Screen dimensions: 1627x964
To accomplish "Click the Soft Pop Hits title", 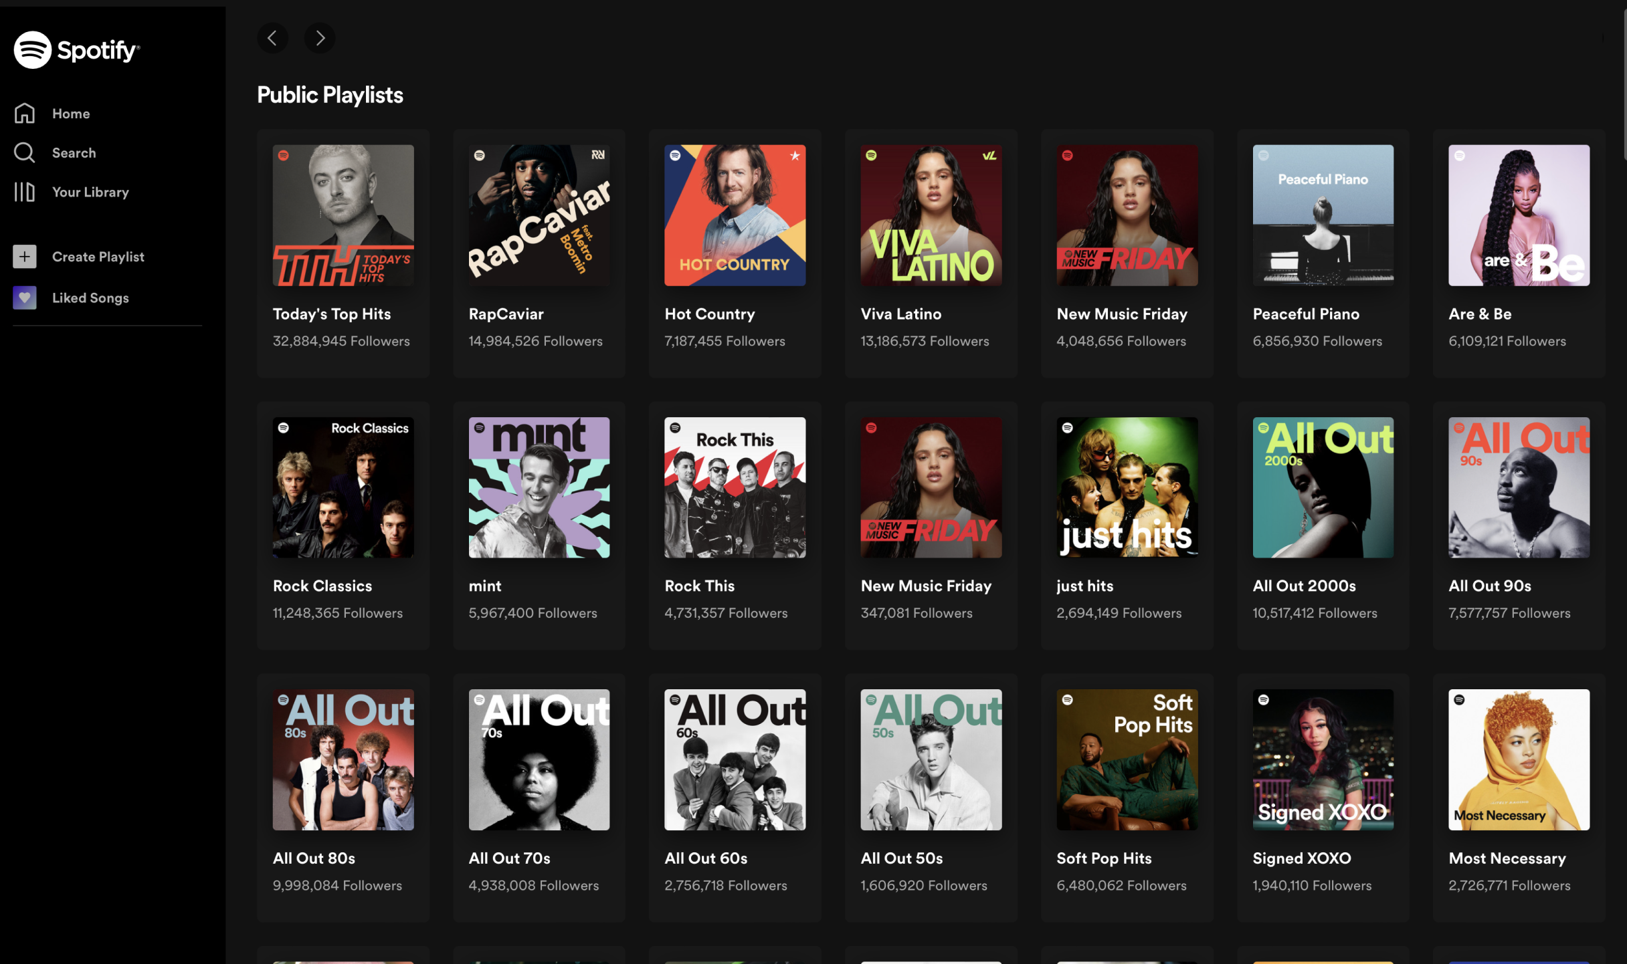I will point(1104,858).
